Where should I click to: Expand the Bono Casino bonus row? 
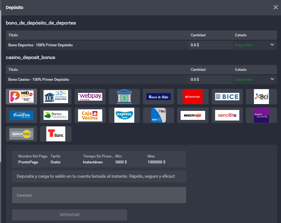click(x=272, y=79)
